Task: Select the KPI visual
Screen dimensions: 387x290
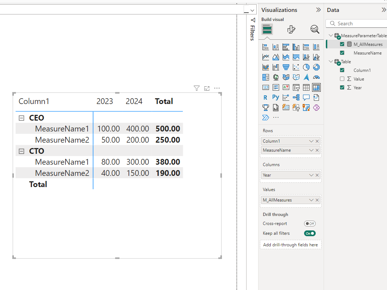Action: point(286,87)
